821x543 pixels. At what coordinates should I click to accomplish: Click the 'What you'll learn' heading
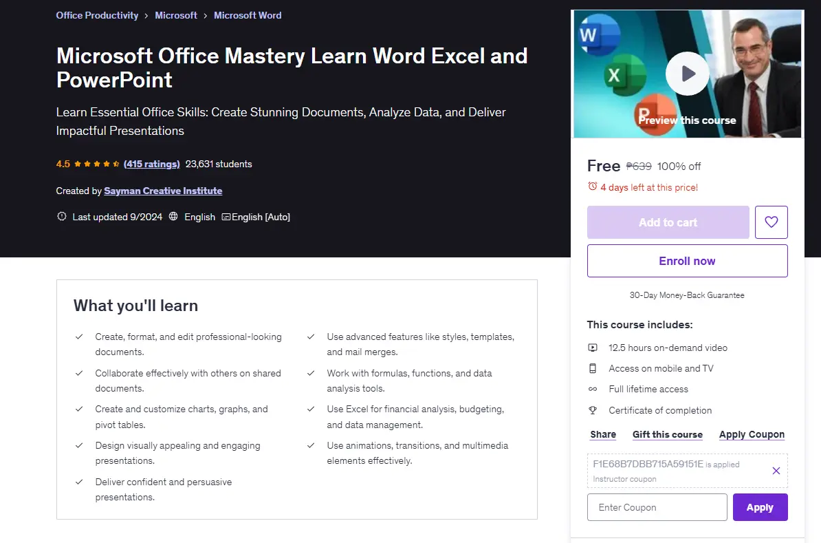click(x=135, y=306)
